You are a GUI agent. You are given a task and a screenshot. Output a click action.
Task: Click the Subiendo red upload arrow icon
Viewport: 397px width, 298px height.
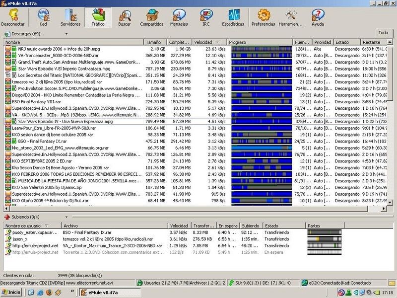click(x=7, y=217)
